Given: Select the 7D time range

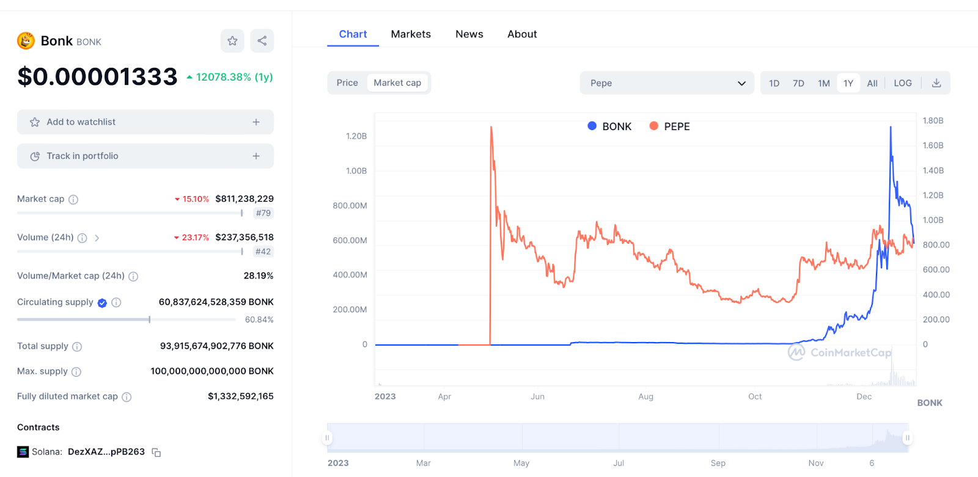Looking at the screenshot, I should coord(798,83).
